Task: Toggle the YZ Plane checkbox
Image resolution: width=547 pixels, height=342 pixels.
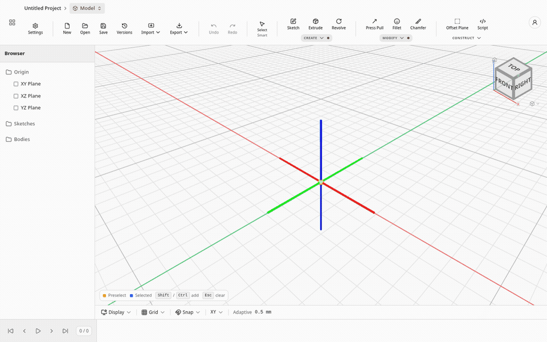Action: point(16,108)
